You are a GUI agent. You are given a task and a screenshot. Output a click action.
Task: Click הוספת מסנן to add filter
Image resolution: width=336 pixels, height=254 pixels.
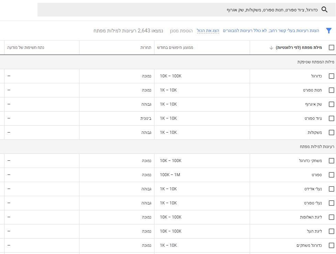181,31
